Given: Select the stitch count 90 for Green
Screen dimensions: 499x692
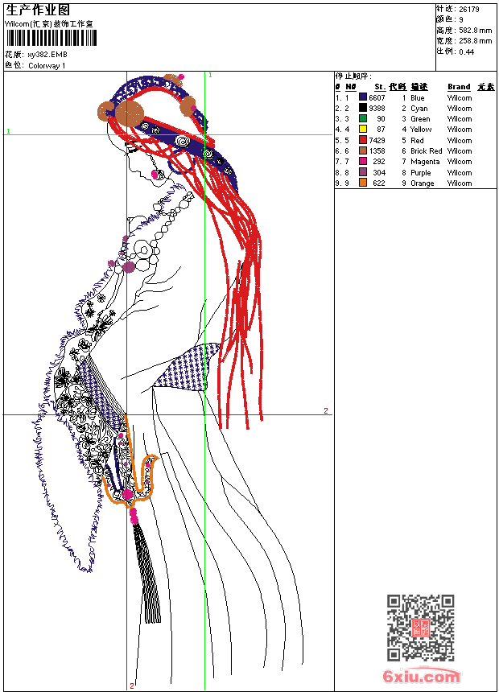Looking at the screenshot, I should (x=381, y=119).
